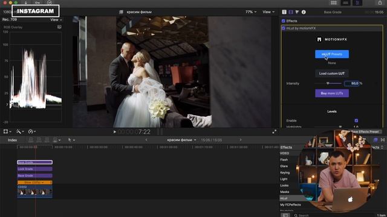Click the Load custom LUT button
The image size is (387, 217).
(x=332, y=74)
